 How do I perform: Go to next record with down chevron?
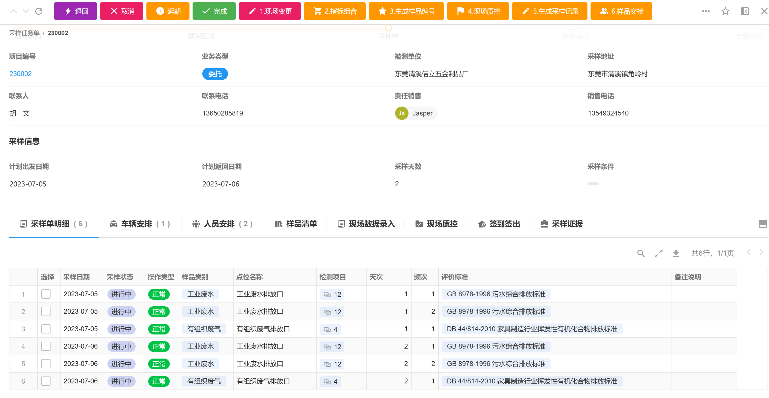[26, 11]
